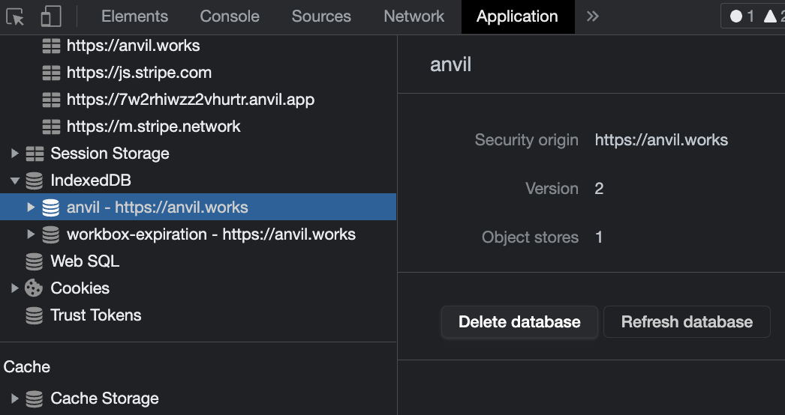Select the inspect element cursor icon
785x415 pixels.
pos(16,16)
